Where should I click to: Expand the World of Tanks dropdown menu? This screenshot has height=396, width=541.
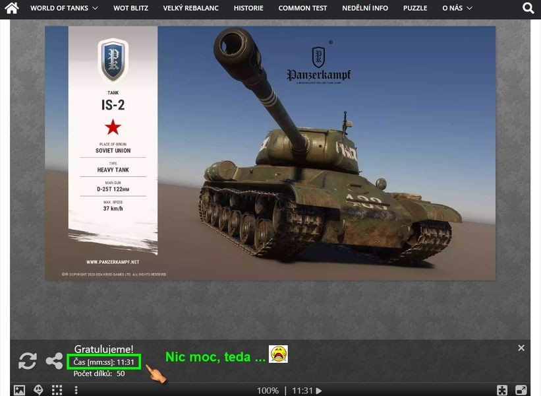point(64,9)
